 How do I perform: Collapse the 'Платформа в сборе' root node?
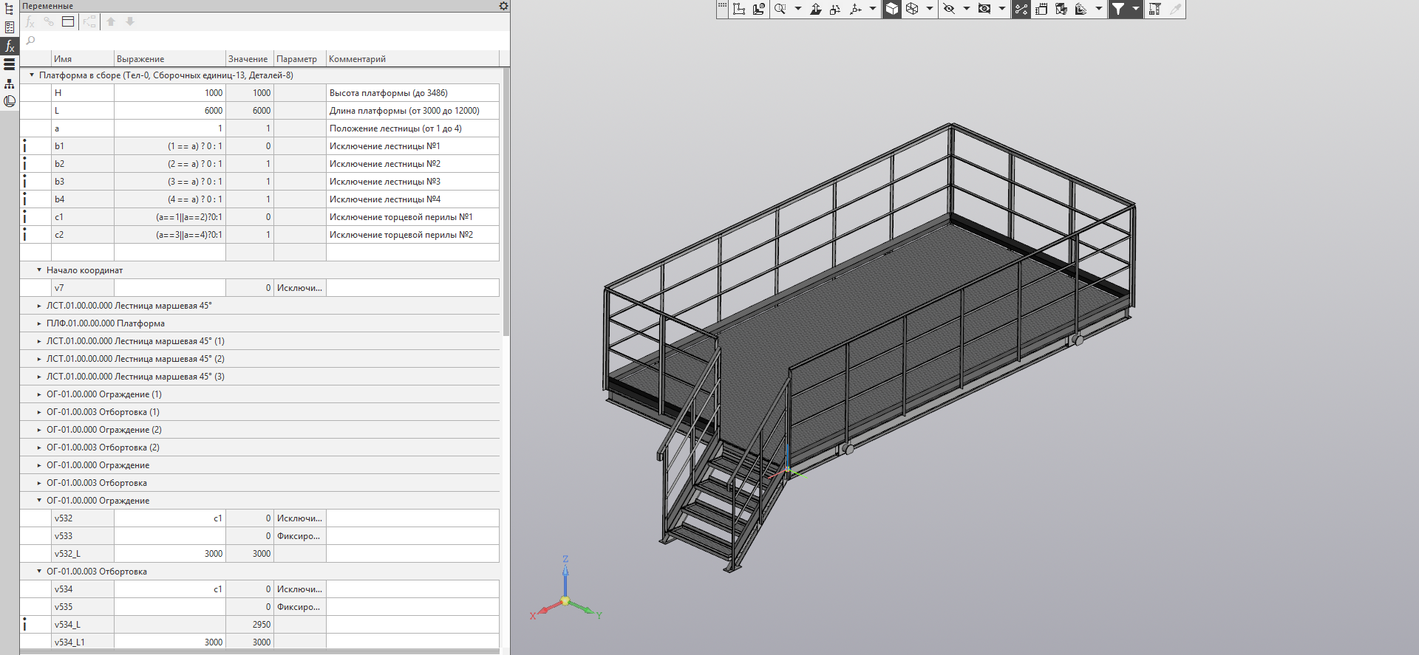pyautogui.click(x=32, y=75)
